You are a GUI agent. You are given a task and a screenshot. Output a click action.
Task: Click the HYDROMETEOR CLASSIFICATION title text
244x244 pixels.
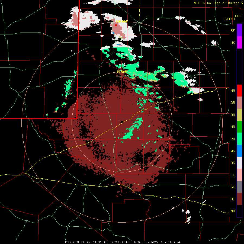[x=95, y=242]
